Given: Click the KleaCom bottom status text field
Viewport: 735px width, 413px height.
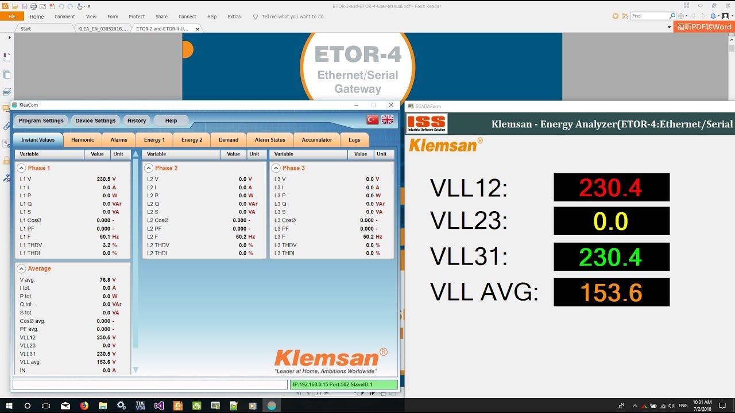Looking at the screenshot, I should coord(150,384).
